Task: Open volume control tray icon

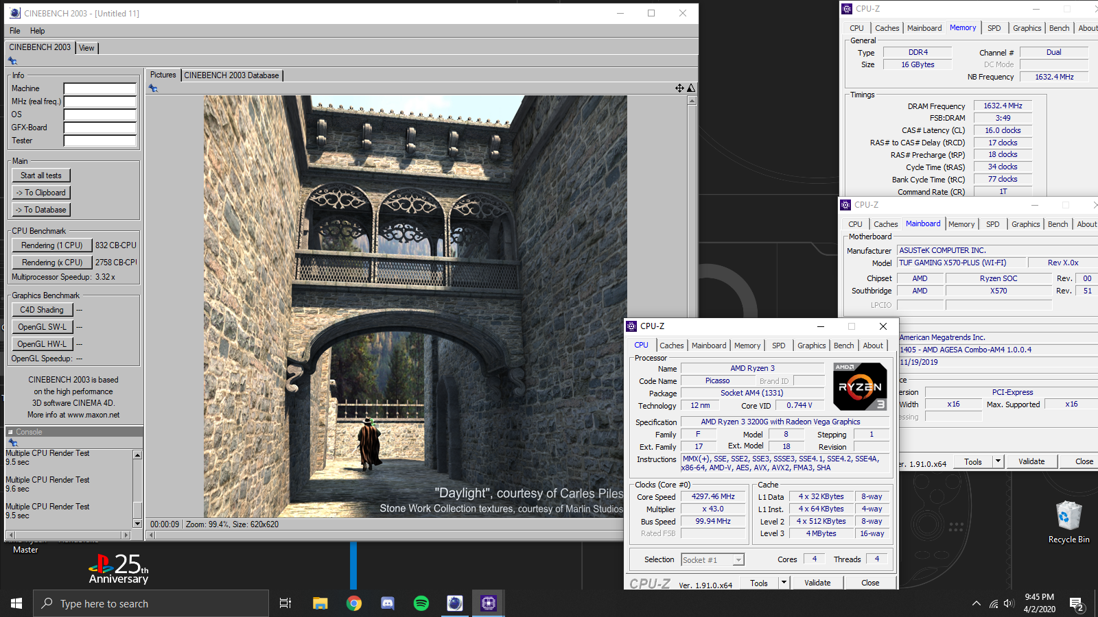Action: point(1009,604)
